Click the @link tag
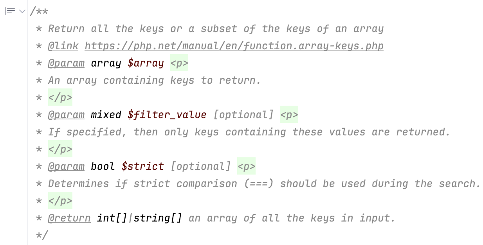The height and width of the screenshot is (245, 483). pyautogui.click(x=63, y=46)
